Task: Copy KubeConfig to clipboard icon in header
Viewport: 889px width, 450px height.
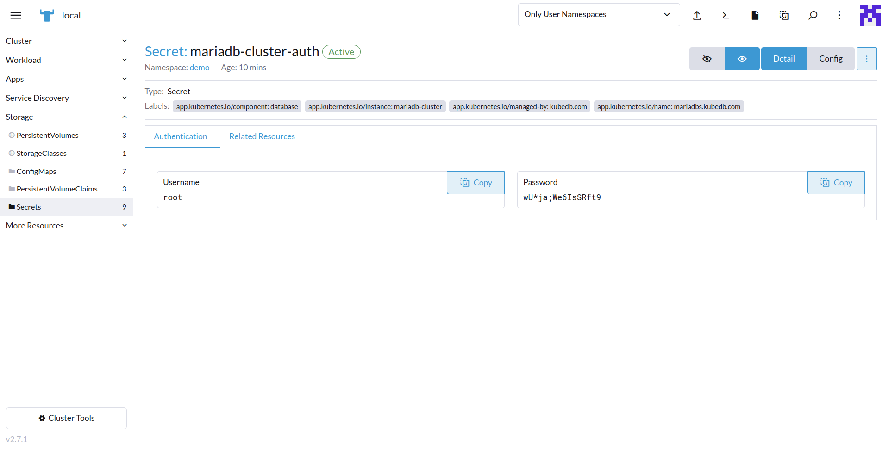Action: (x=784, y=15)
